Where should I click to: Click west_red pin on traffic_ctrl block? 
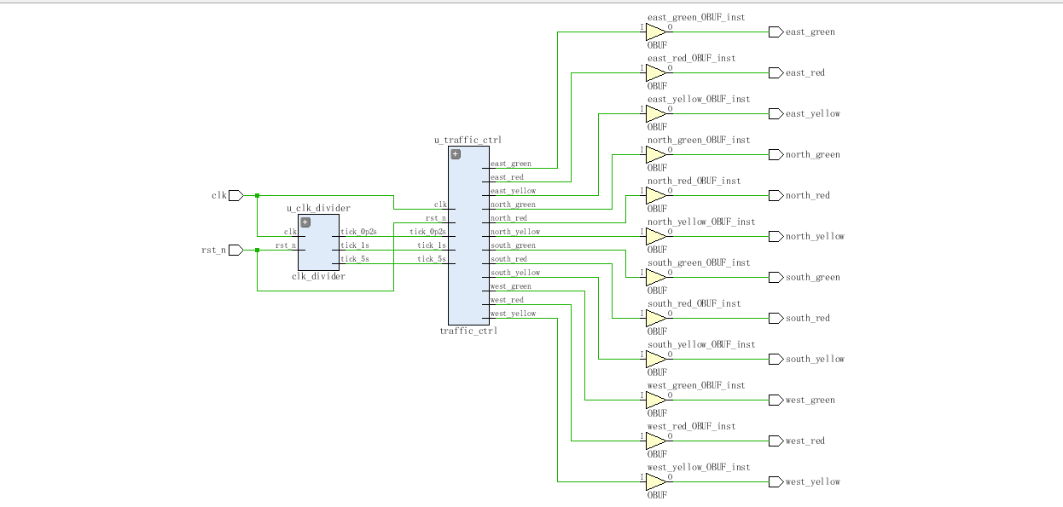click(x=508, y=300)
